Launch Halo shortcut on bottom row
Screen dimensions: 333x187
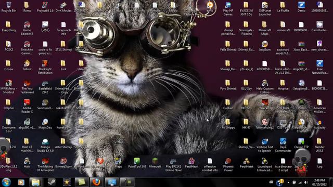27,163
